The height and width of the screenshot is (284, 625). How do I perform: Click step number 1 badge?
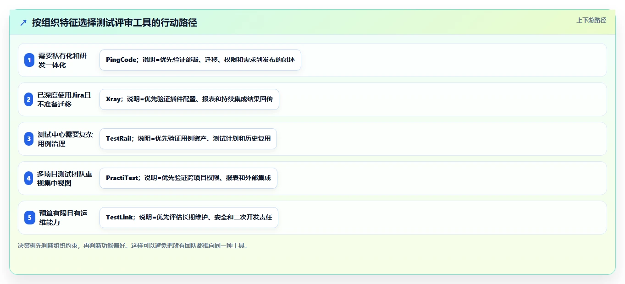tap(29, 60)
